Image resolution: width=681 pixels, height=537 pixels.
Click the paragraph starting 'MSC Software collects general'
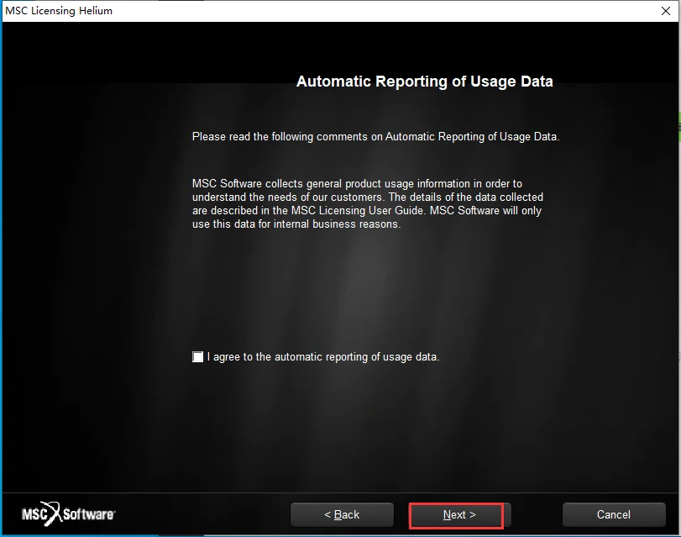368,203
